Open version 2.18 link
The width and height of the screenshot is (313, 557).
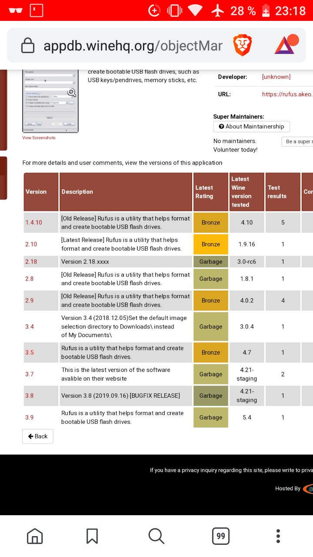coord(31,262)
